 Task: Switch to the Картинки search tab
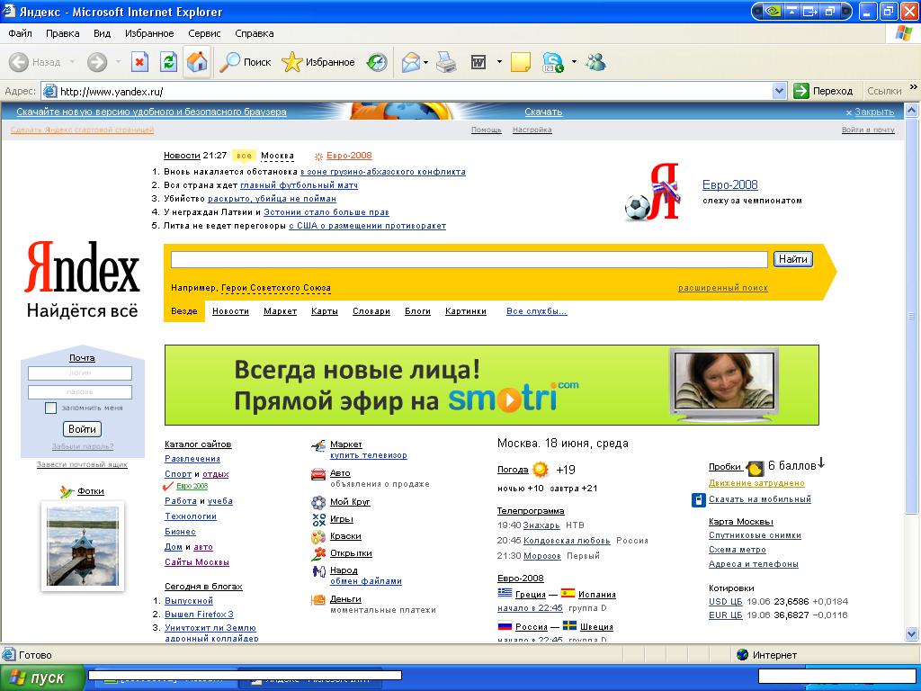pos(466,311)
